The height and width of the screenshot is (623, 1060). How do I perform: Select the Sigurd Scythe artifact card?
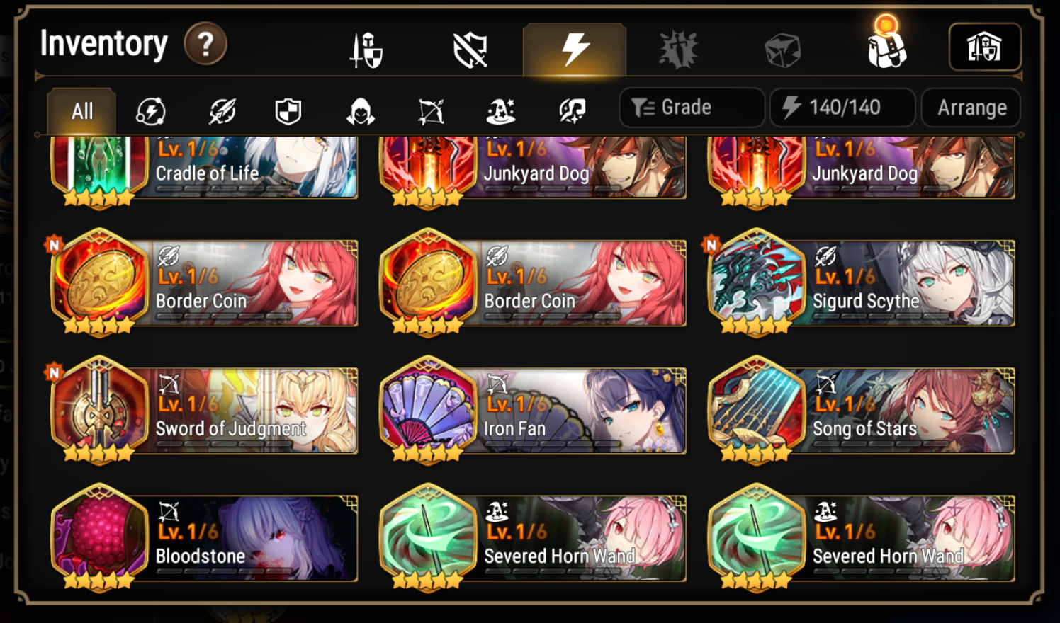tap(861, 282)
